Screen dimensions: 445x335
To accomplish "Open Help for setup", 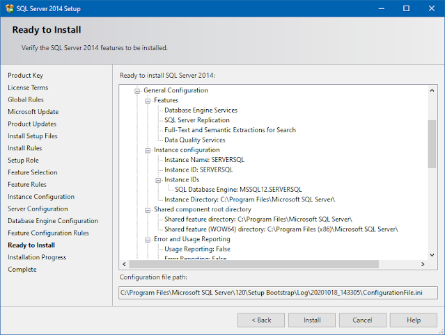I will [414, 320].
